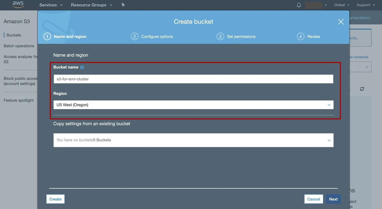This screenshot has height=209, width=382.
Task: Click the AWS logo home icon
Action: click(18, 5)
